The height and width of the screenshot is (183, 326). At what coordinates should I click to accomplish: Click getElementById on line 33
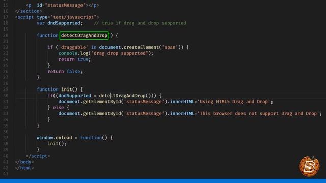pos(102,113)
